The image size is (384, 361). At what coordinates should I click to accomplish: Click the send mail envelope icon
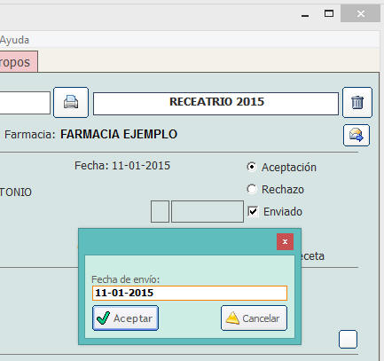357,135
